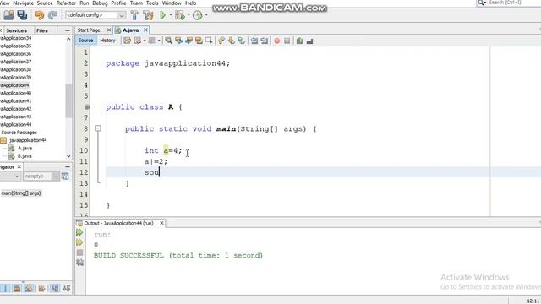
Task: Click the Last Edit icon next to History
Action: coord(127,41)
